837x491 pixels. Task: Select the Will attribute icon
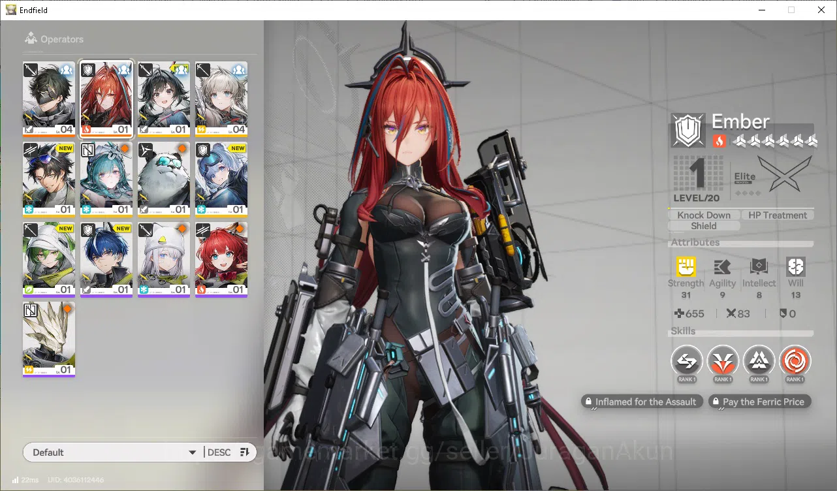(796, 266)
